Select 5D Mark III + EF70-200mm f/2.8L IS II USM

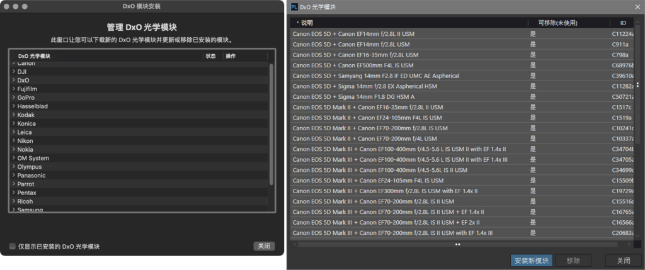click(x=463, y=201)
